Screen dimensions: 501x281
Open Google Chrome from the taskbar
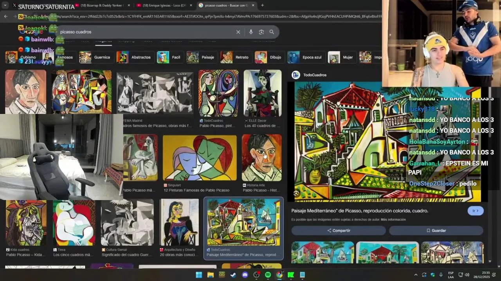pos(279,275)
